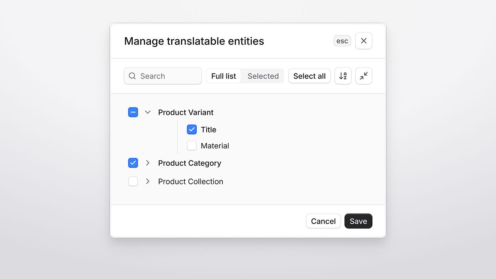This screenshot has height=279, width=496.
Task: Click the Select all button
Action: [309, 76]
